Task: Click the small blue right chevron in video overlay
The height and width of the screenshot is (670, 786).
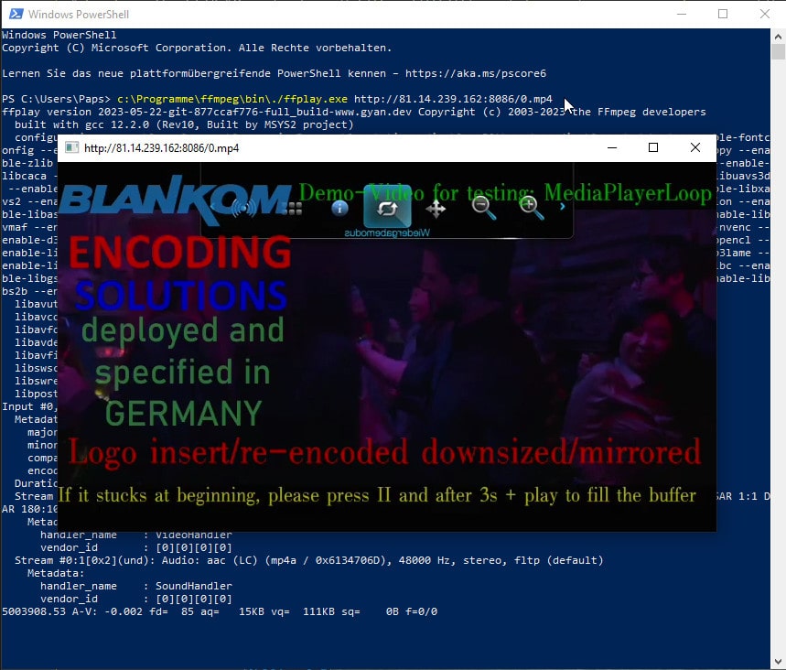Action: pyautogui.click(x=563, y=206)
